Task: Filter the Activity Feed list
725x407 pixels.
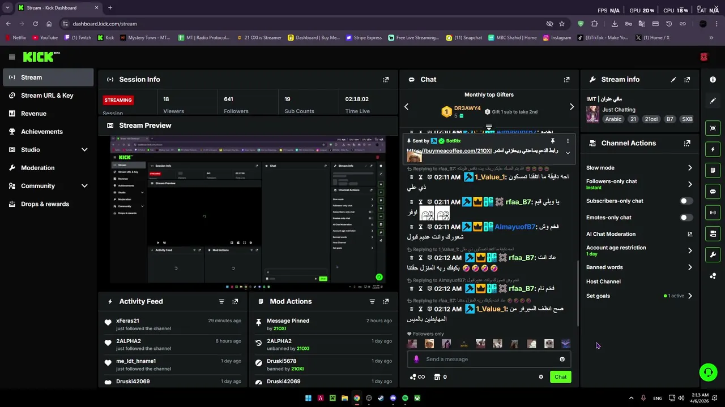Action: 221,301
